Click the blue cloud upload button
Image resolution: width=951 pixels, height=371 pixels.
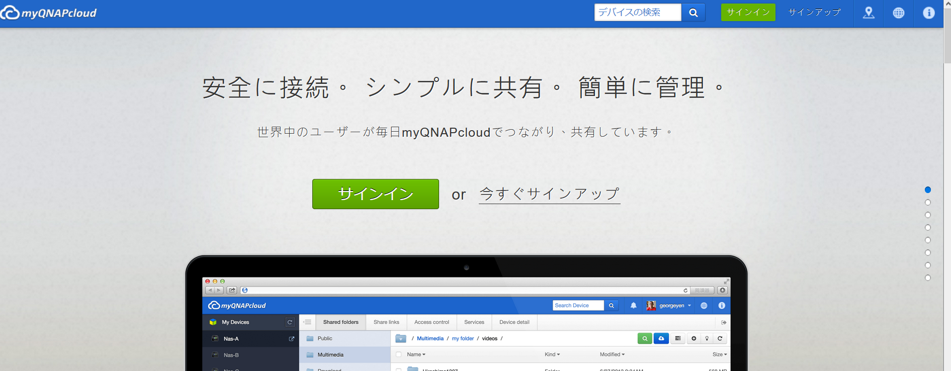[x=661, y=338]
